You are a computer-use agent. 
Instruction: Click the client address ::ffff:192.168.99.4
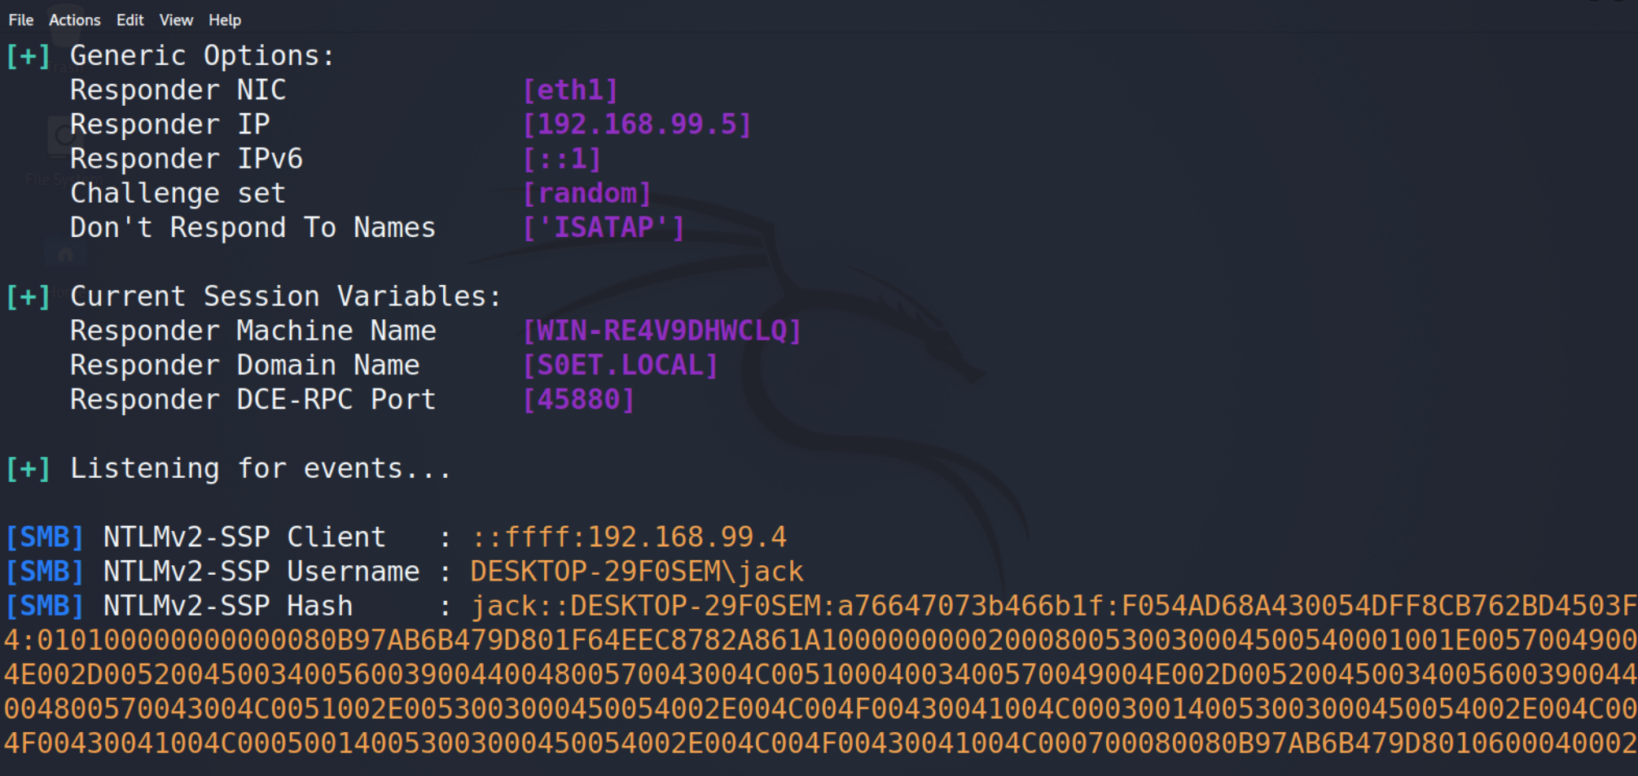coord(629,537)
